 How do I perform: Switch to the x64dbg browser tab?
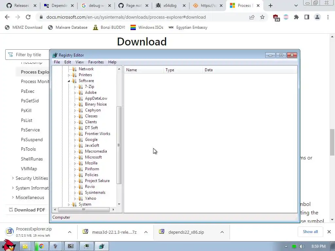(170, 6)
